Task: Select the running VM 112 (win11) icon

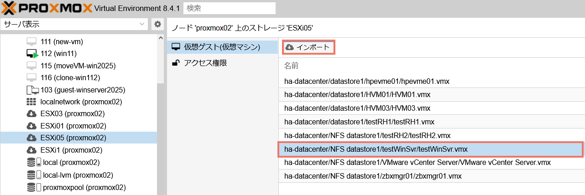Action: pyautogui.click(x=32, y=54)
